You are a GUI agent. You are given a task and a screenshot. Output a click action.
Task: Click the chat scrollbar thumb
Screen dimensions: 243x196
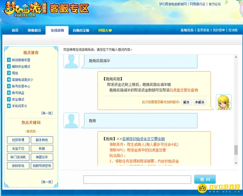tap(236, 150)
